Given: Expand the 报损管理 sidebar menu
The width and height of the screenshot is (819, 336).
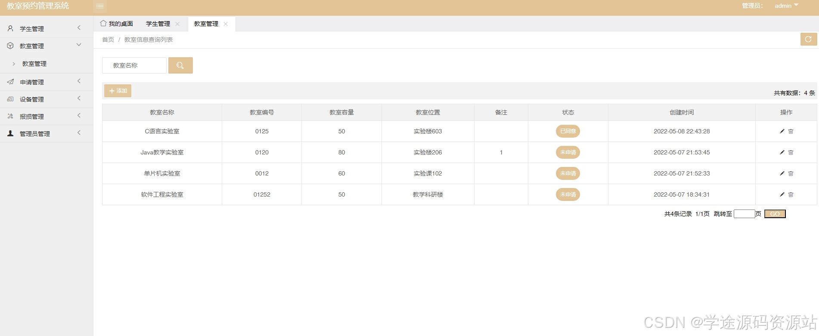Looking at the screenshot, I should pyautogui.click(x=79, y=115).
